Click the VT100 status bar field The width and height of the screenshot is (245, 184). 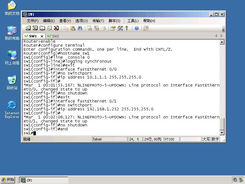click(x=172, y=139)
